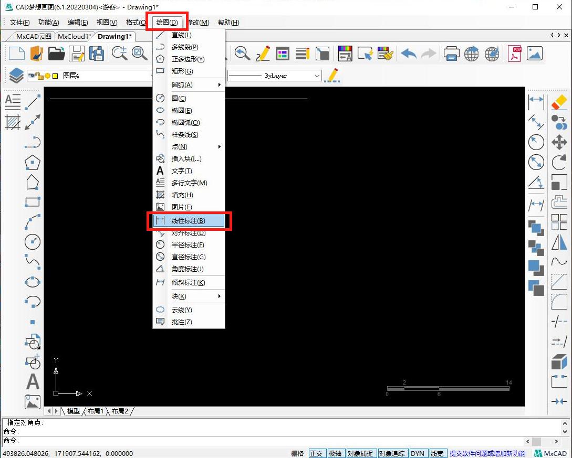Viewport: 572px width, 458px height.
Task: Switch to the 布局1 layout tab
Action: [96, 411]
